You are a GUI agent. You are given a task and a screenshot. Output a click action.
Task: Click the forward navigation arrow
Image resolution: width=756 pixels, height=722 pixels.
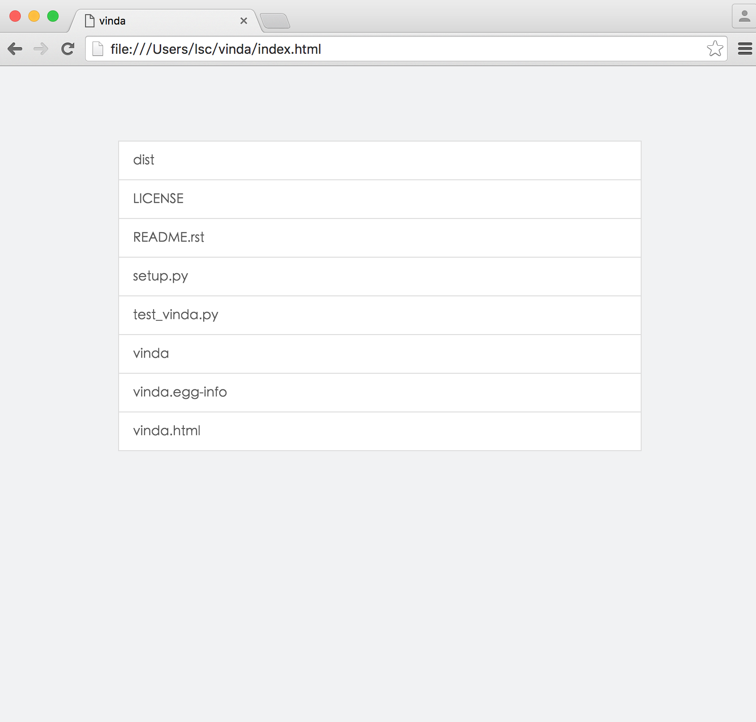click(41, 49)
